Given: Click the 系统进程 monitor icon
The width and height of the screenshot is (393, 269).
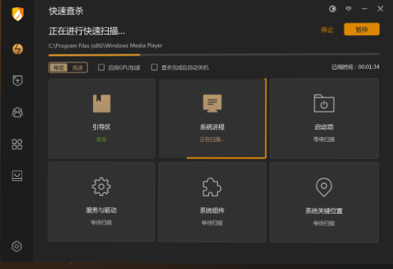Looking at the screenshot, I should (x=212, y=103).
